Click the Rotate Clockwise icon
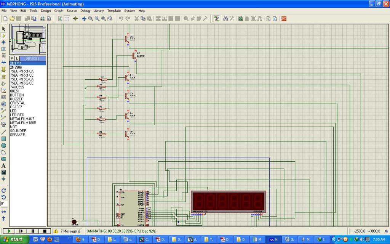The width and height of the screenshot is (390, 244). tap(4, 190)
